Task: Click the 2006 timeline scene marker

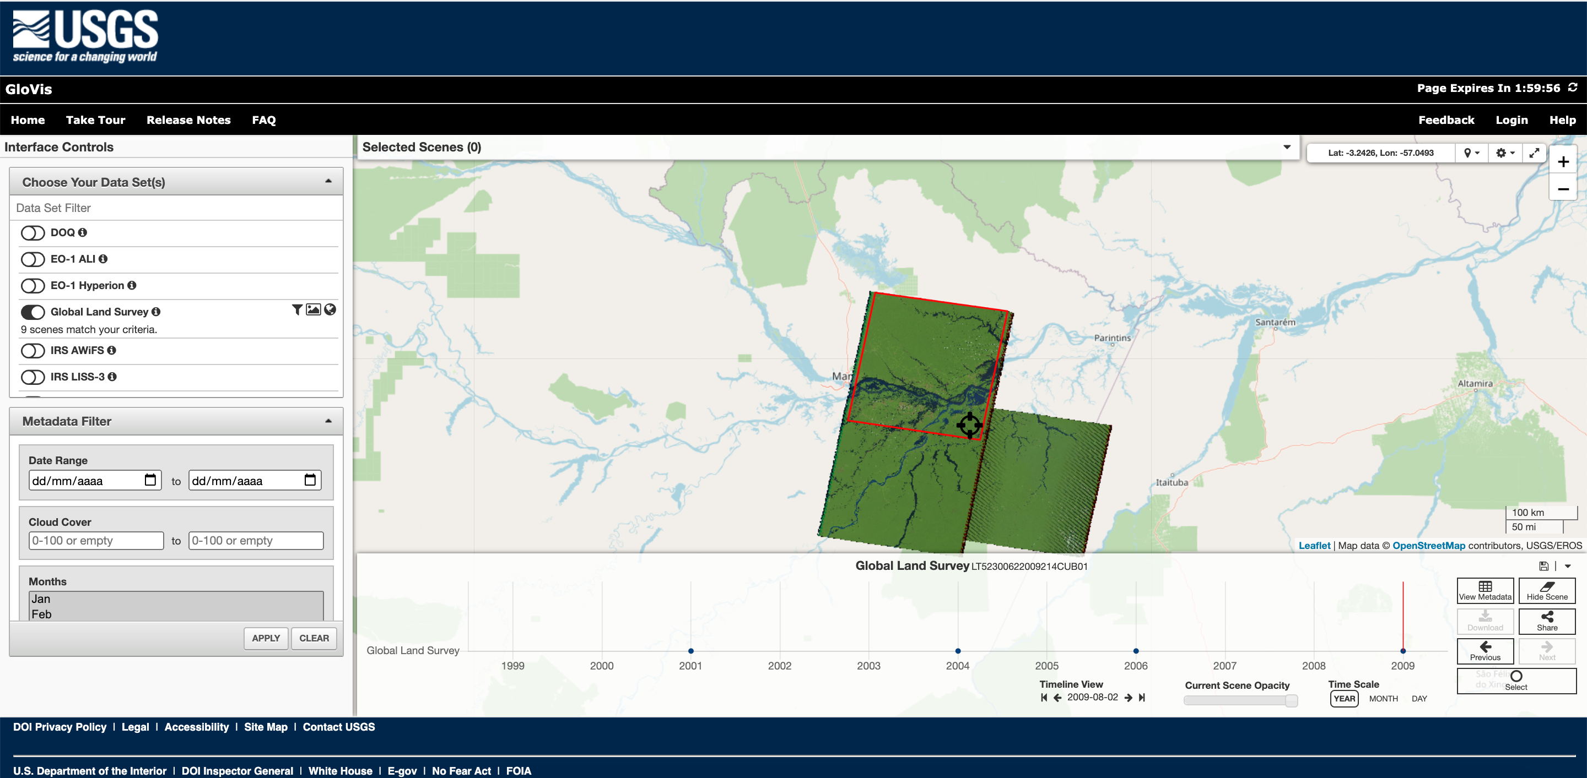Action: [x=1136, y=651]
